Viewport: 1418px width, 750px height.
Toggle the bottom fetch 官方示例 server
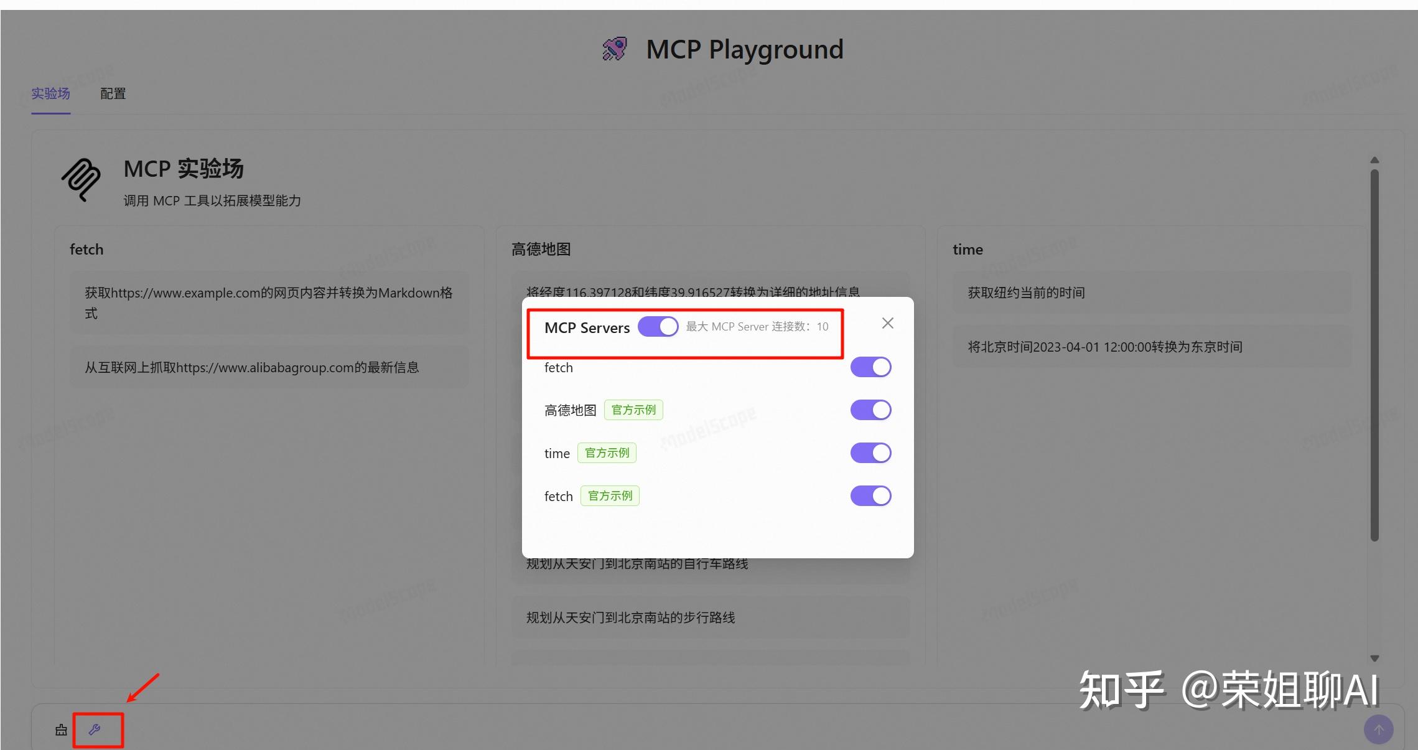click(x=870, y=495)
